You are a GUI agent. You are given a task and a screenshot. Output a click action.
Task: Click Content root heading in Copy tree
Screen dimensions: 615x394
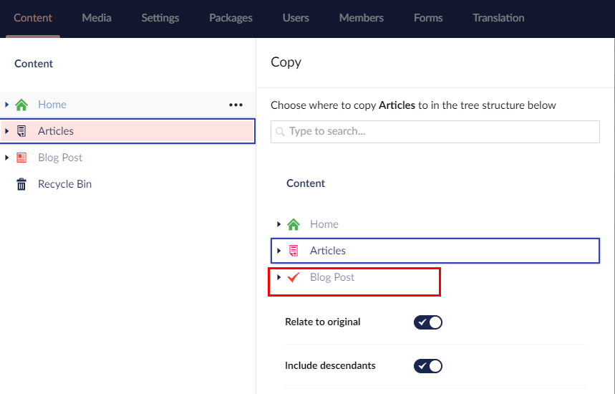306,183
